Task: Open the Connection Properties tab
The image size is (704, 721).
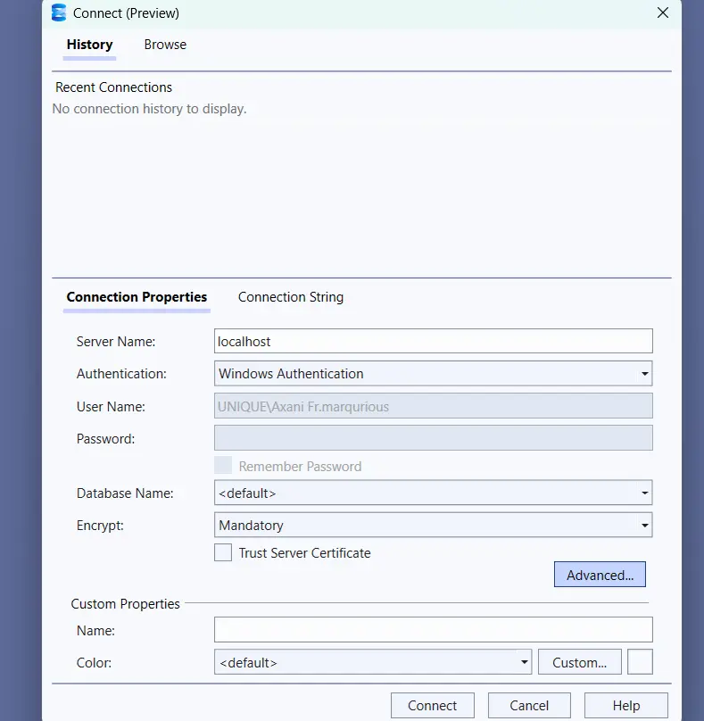Action: tap(137, 297)
